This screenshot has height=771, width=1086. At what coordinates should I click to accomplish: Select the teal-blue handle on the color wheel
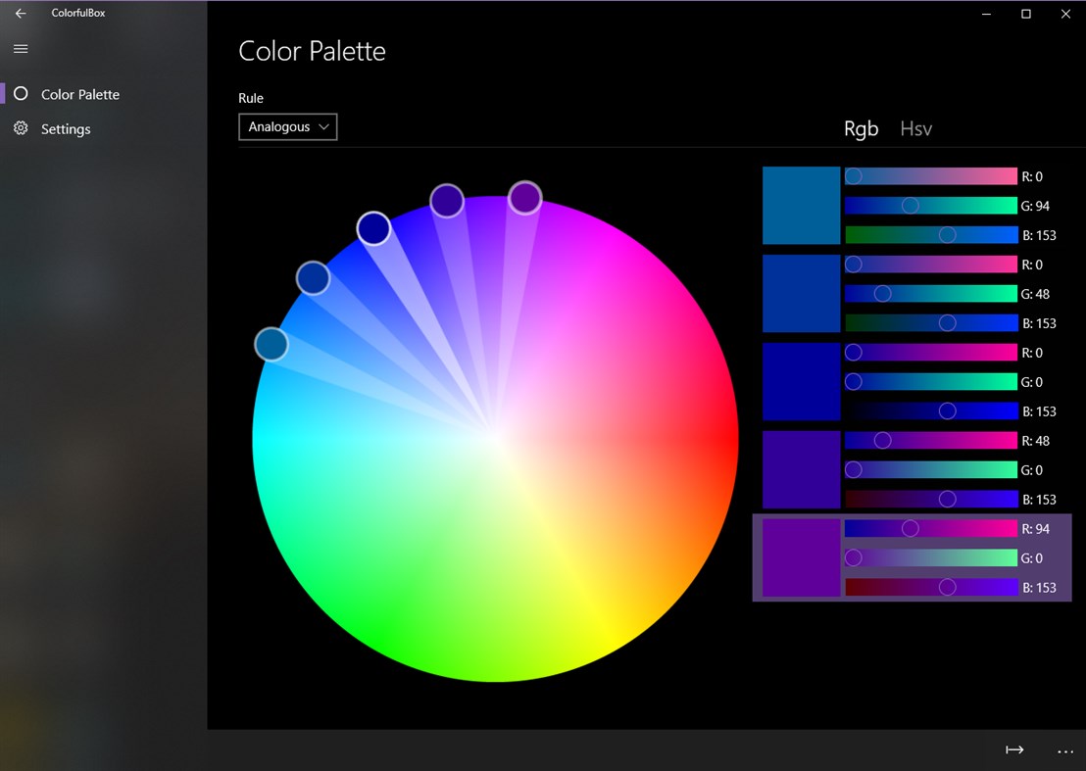(x=271, y=345)
